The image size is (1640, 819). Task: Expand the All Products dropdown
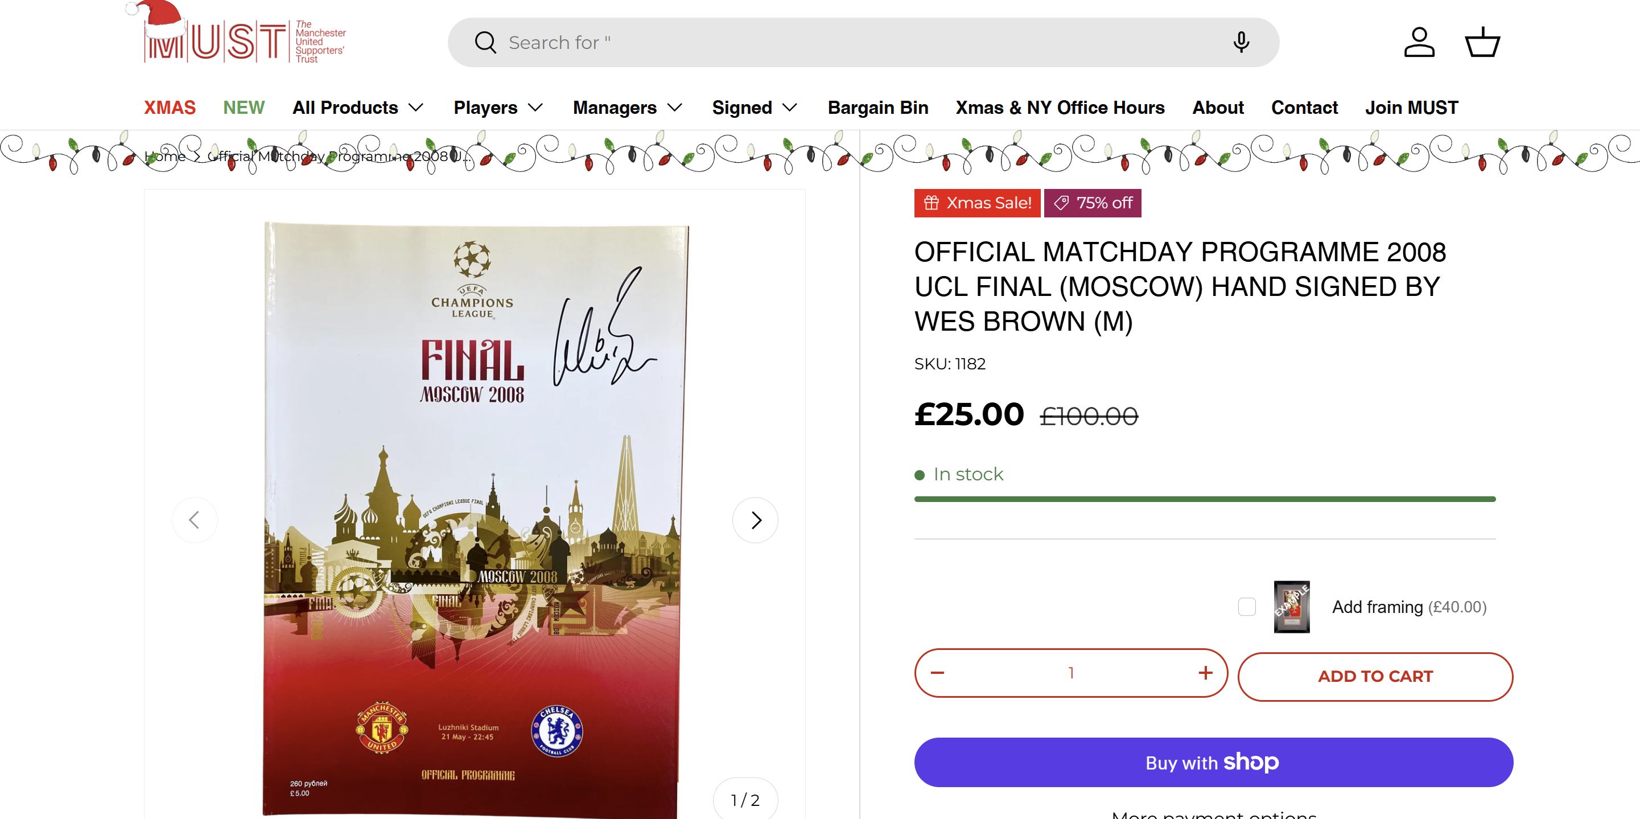tap(358, 108)
